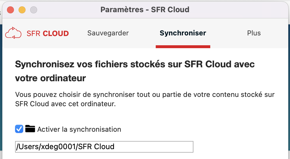The width and height of the screenshot is (290, 159).
Task: Click the gray disabled zoom window button
Action: 34,10
